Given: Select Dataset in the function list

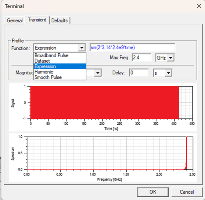Looking at the screenshot, I should pyautogui.click(x=42, y=61).
